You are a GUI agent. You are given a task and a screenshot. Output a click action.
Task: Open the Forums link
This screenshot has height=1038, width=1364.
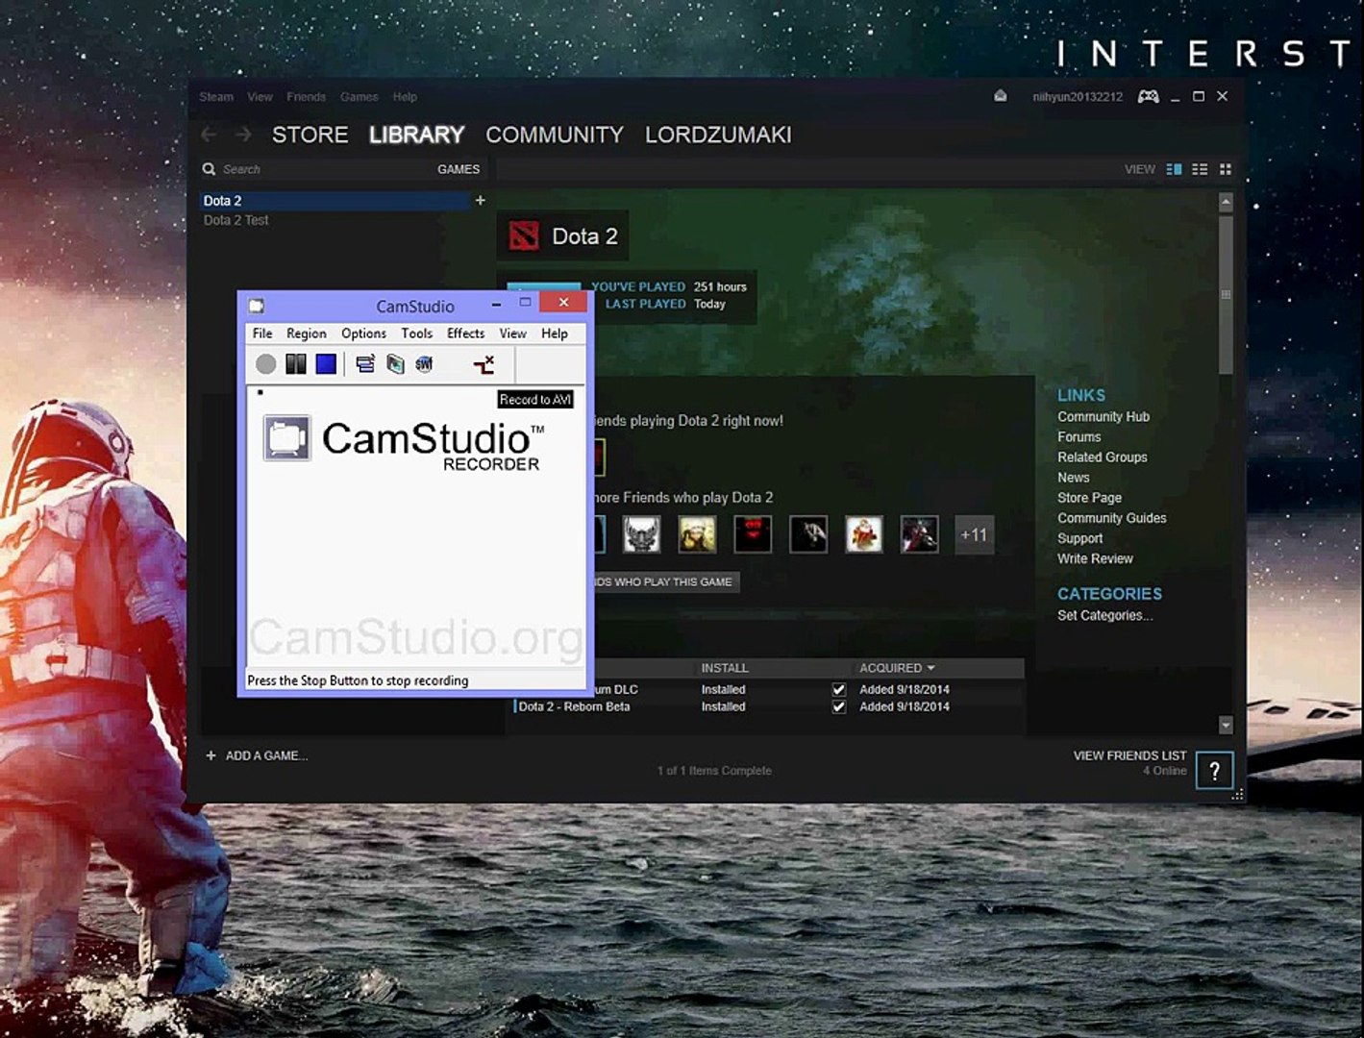coord(1079,436)
